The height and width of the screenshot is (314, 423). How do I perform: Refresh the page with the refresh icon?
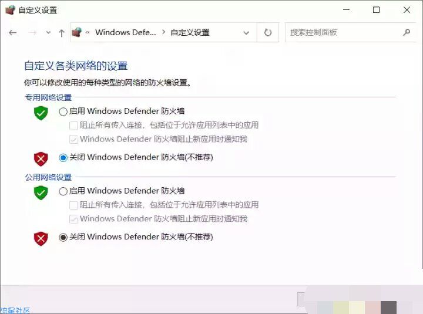(268, 33)
